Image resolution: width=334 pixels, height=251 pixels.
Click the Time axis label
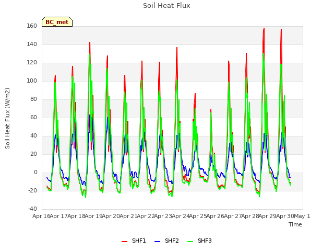tap(295, 224)
